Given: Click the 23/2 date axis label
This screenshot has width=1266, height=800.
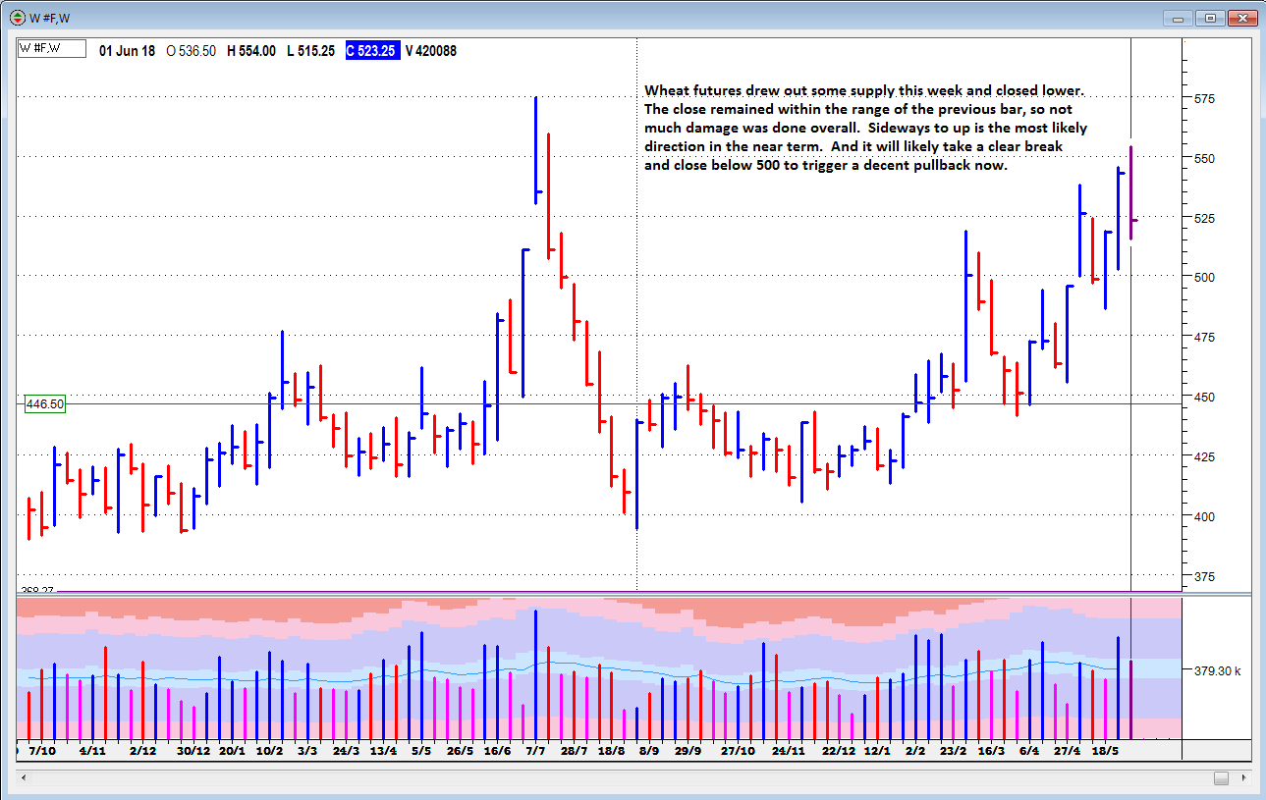Looking at the screenshot, I should tap(953, 751).
